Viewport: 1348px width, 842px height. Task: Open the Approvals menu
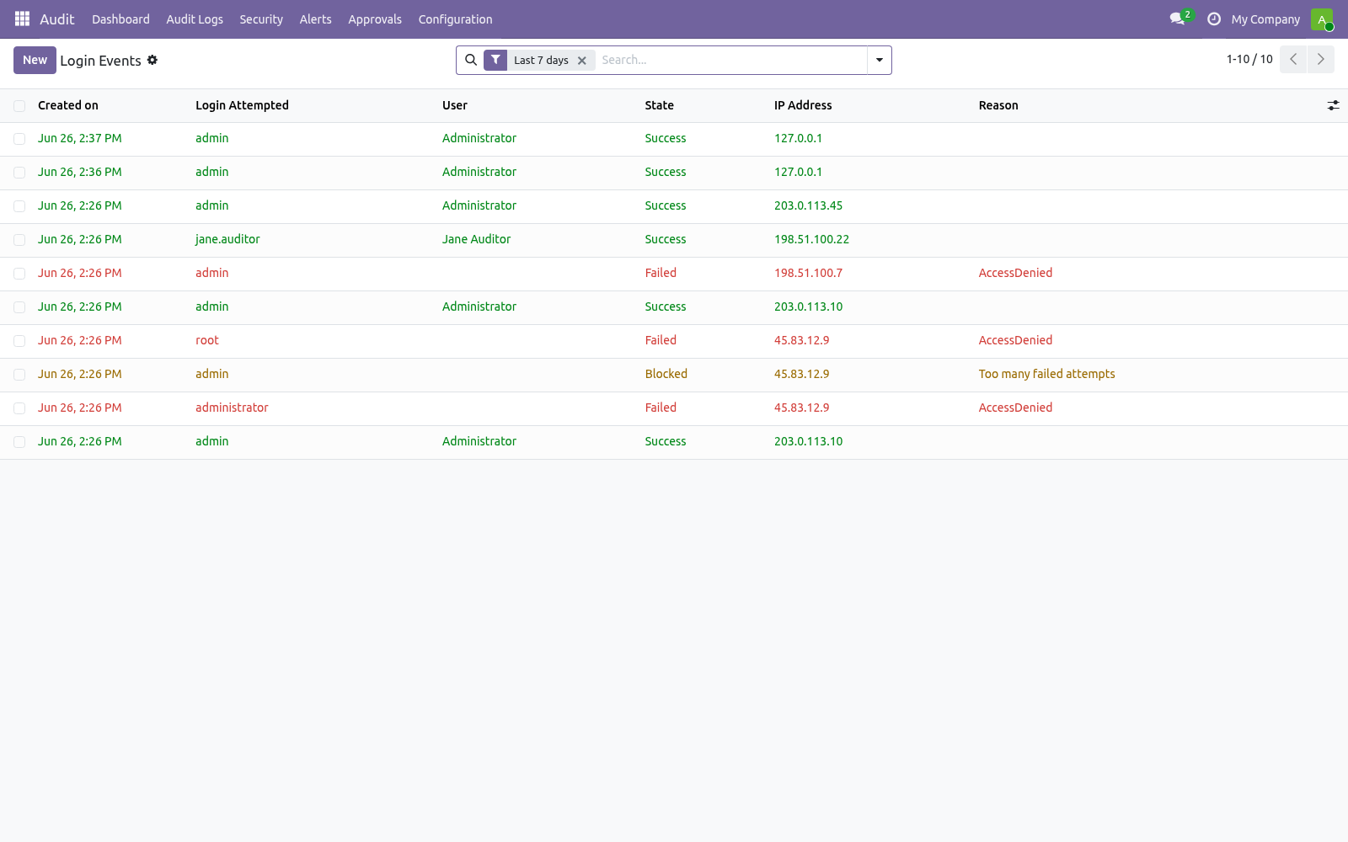pyautogui.click(x=375, y=19)
